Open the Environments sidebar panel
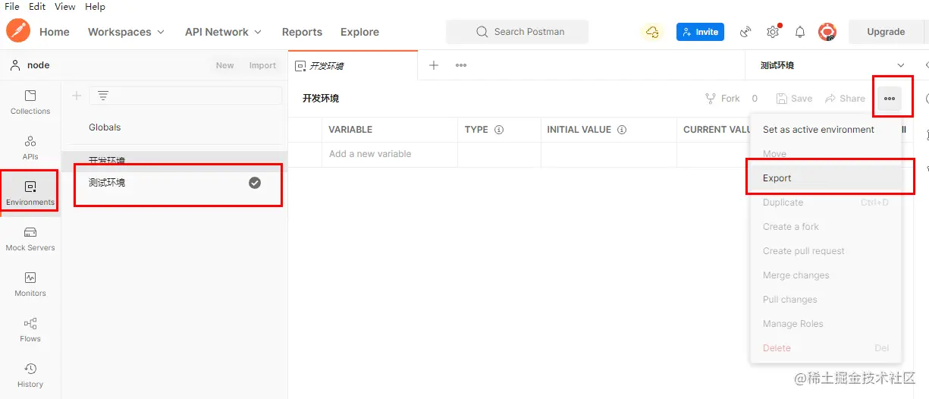This screenshot has width=929, height=399. (30, 193)
